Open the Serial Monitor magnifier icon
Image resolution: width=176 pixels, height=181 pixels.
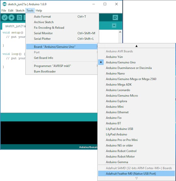coord(115,18)
